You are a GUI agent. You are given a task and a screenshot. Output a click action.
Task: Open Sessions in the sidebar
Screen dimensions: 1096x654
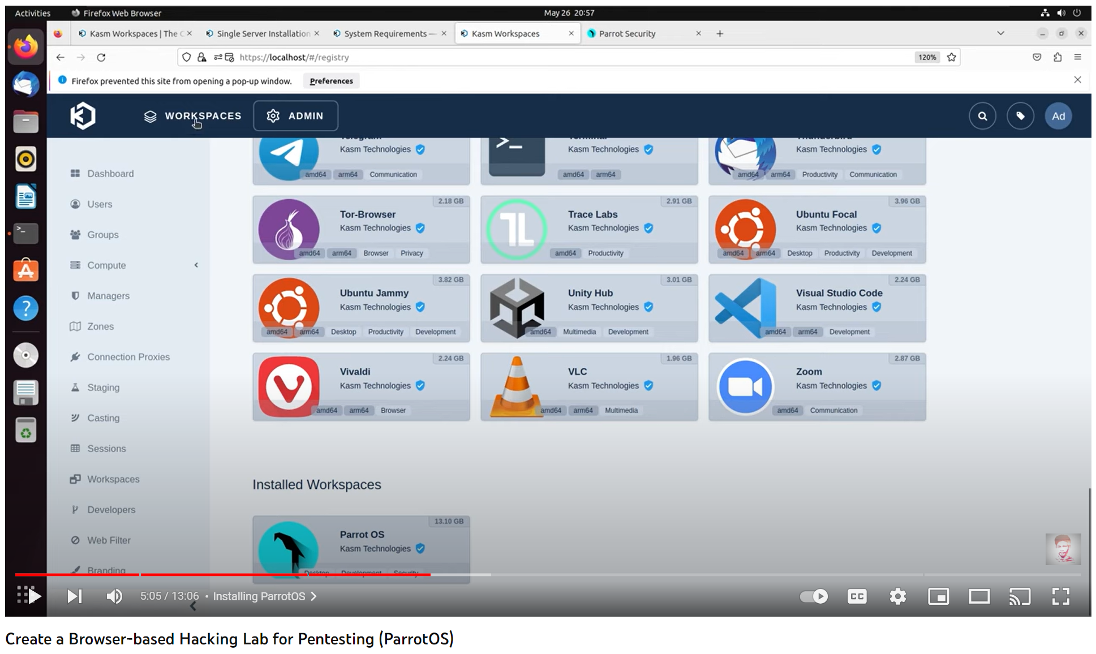(x=106, y=449)
